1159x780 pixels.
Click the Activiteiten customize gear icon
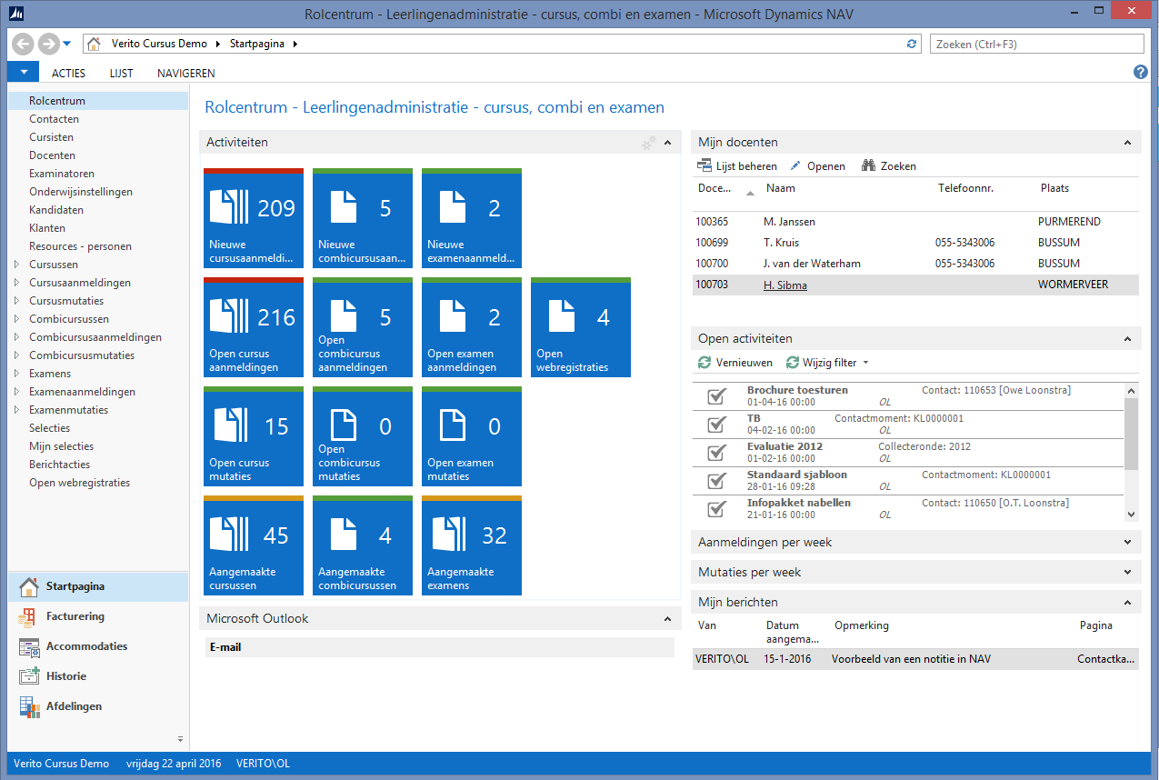click(648, 143)
